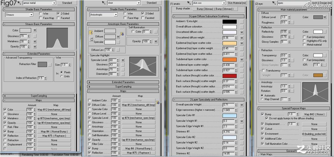Click the Skin Material (mi) type button
334x157 pixels.
pos(236,3)
